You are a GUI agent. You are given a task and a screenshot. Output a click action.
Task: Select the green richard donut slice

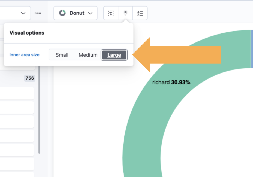point(142,123)
